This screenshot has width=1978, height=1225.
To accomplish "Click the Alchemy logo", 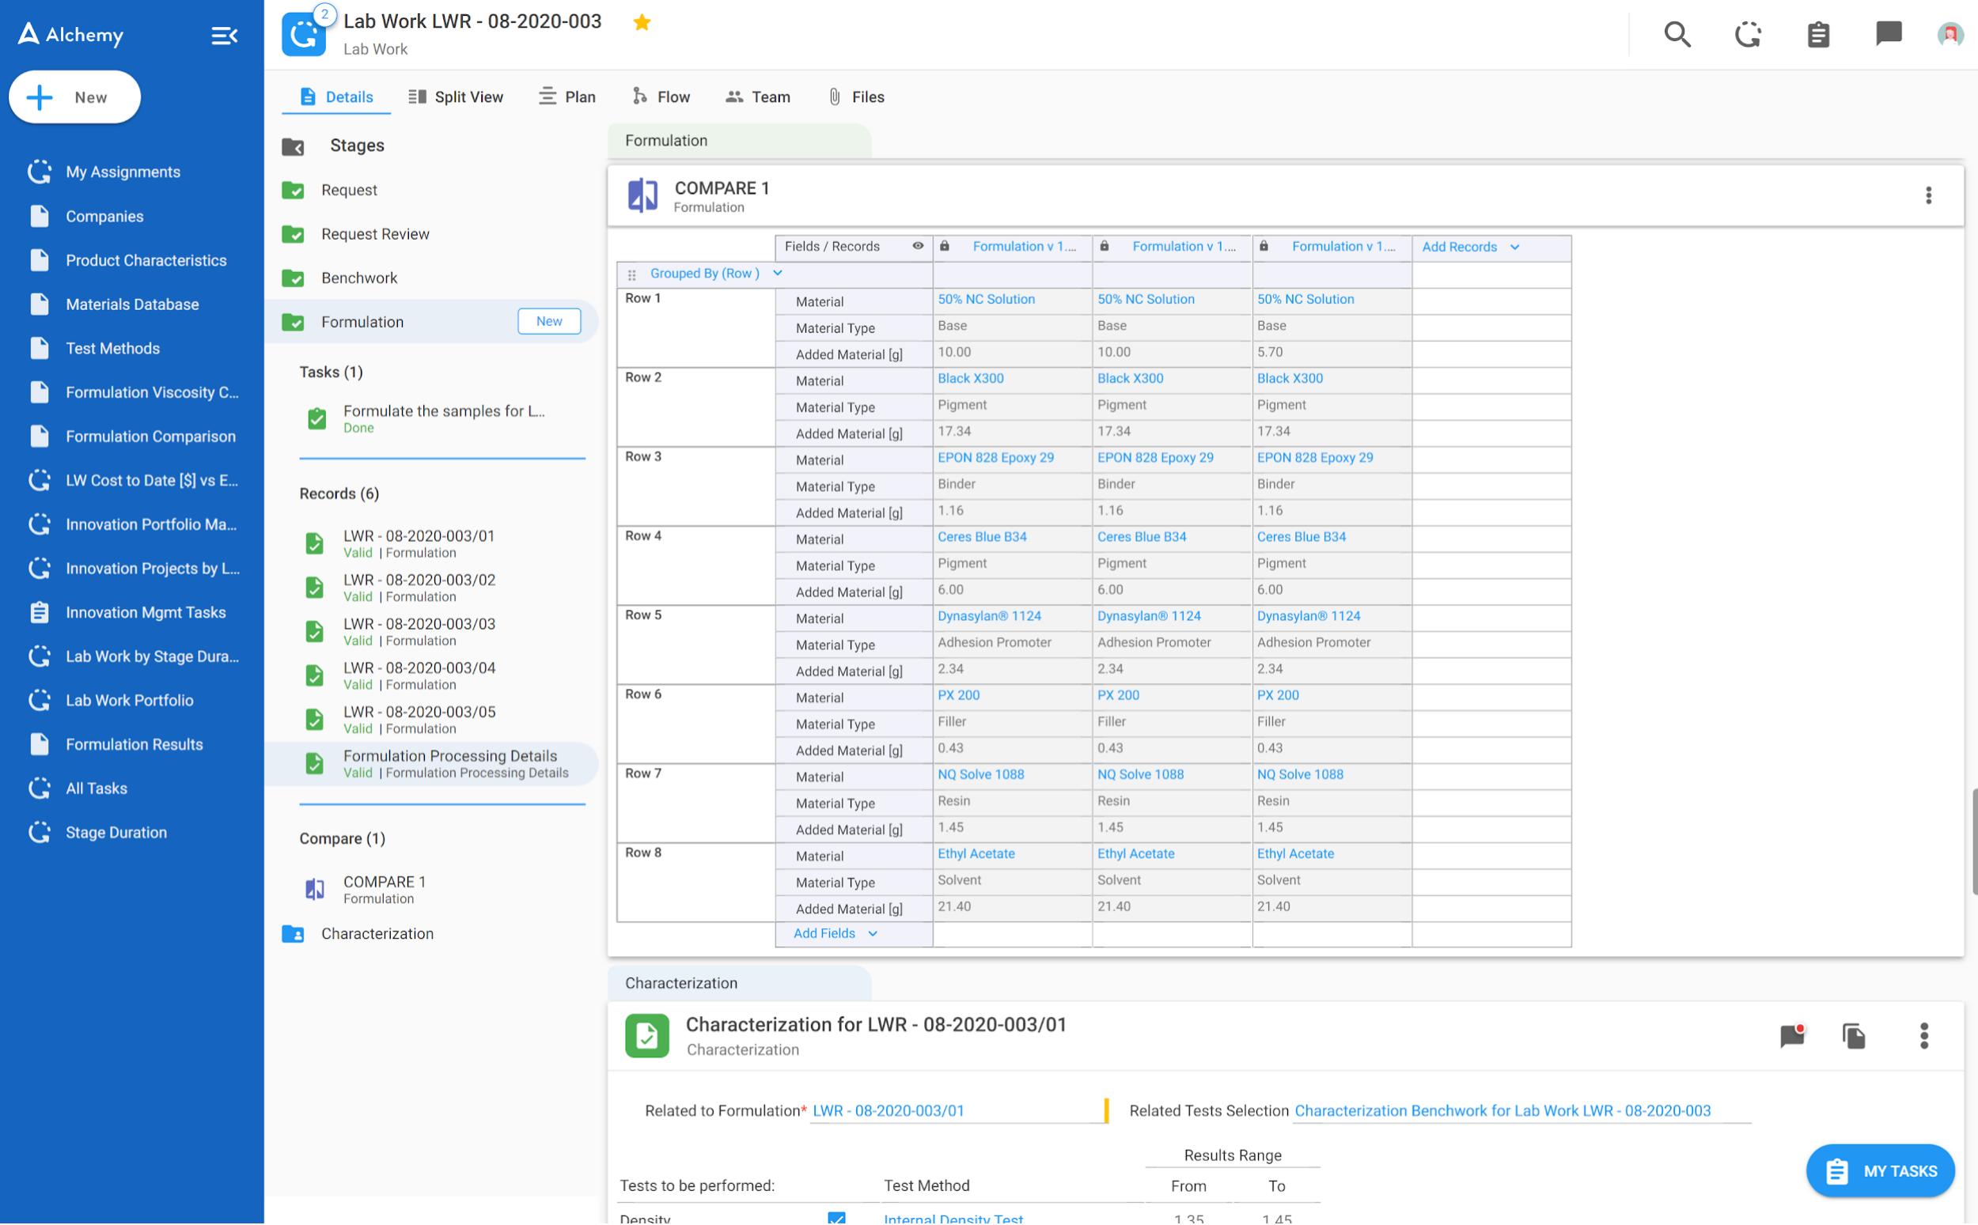I will coord(71,35).
